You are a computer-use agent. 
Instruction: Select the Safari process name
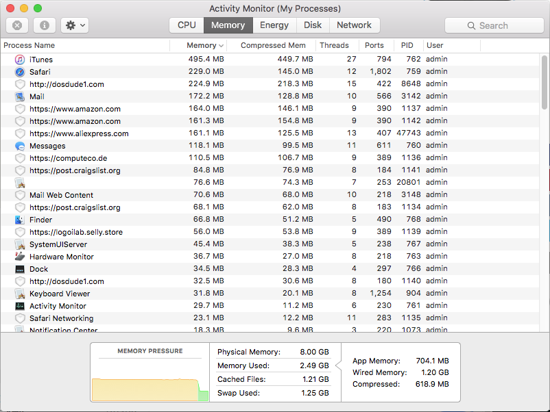click(40, 72)
